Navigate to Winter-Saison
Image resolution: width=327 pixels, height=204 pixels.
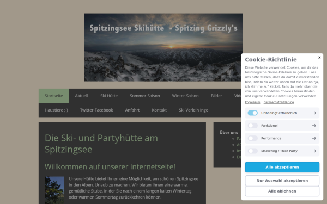[185, 96]
